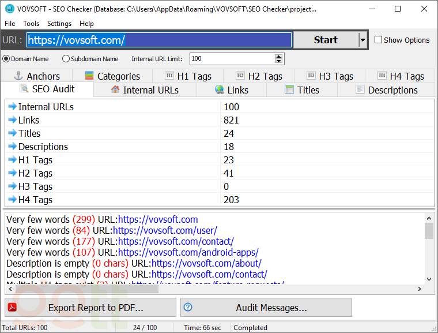Click the house icon on Internal URLs tab
Screen dimensions: 438x333
pos(115,89)
